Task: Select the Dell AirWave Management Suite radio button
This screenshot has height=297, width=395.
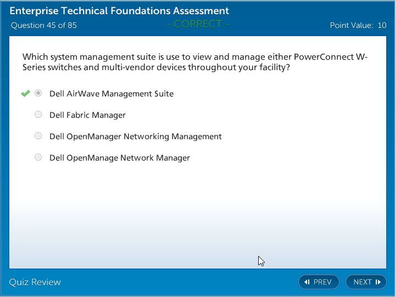Action: click(38, 93)
